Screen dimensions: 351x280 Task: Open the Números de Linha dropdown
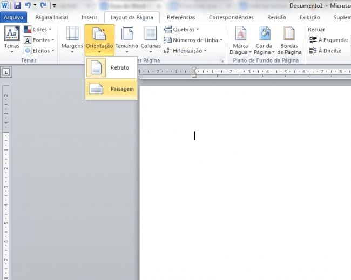click(x=193, y=40)
